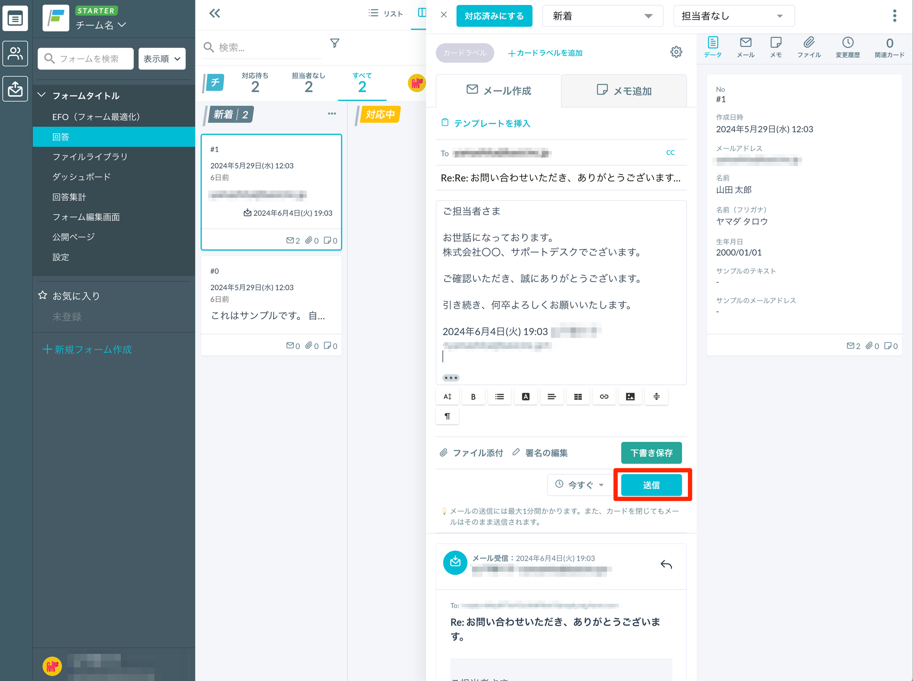The width and height of the screenshot is (913, 681).
Task: Open card settings gear icon
Action: (676, 52)
